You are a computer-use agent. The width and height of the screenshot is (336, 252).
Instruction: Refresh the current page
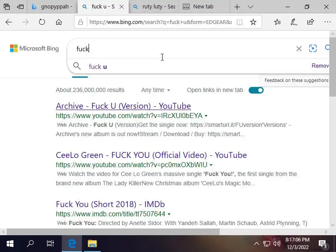[42, 22]
